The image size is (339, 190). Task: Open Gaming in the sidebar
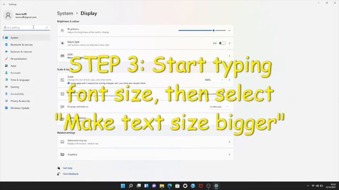coord(15,87)
